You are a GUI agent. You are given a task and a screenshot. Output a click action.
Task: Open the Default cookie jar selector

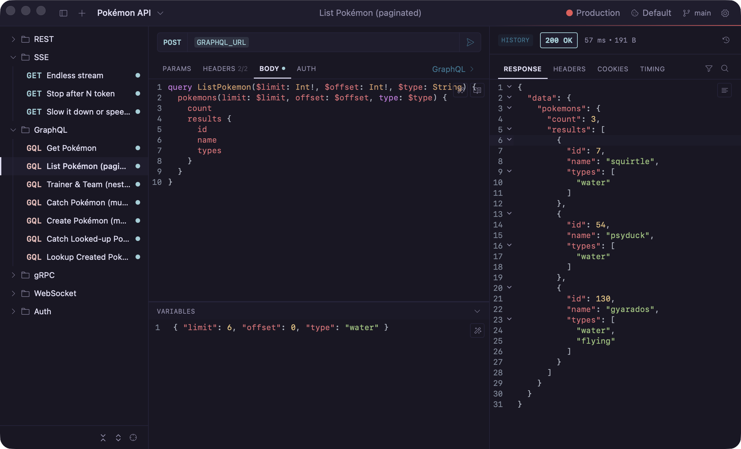(651, 13)
